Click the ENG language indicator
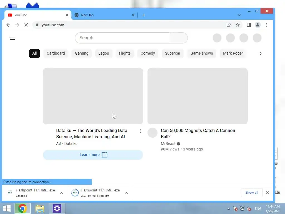Viewport: 285px width, 214px height. click(x=258, y=209)
